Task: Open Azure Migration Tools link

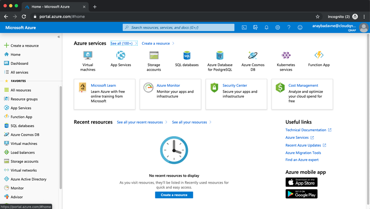Action: (x=303, y=153)
